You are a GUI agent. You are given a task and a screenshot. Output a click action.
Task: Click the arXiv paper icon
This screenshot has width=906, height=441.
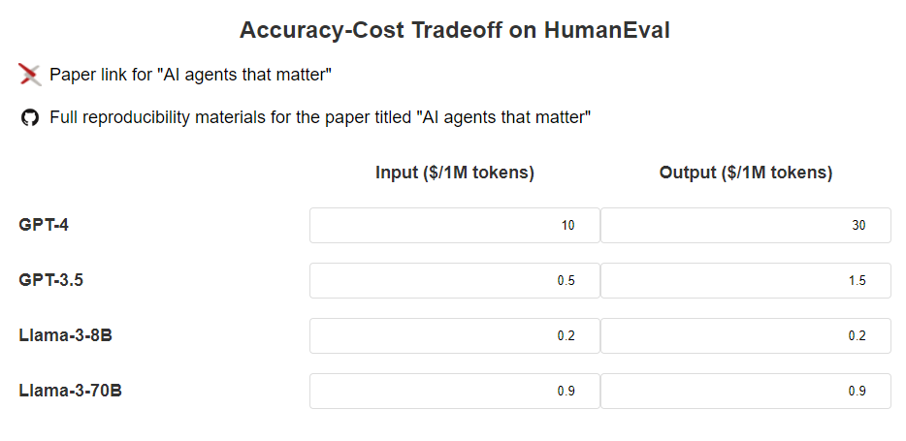(30, 75)
